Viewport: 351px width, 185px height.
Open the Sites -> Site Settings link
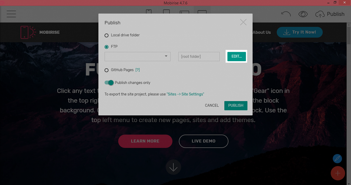point(185,94)
